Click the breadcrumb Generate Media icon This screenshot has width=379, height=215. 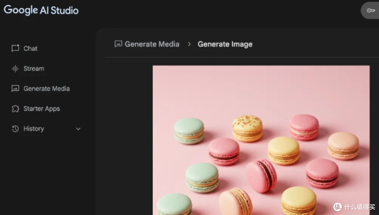[x=118, y=44]
